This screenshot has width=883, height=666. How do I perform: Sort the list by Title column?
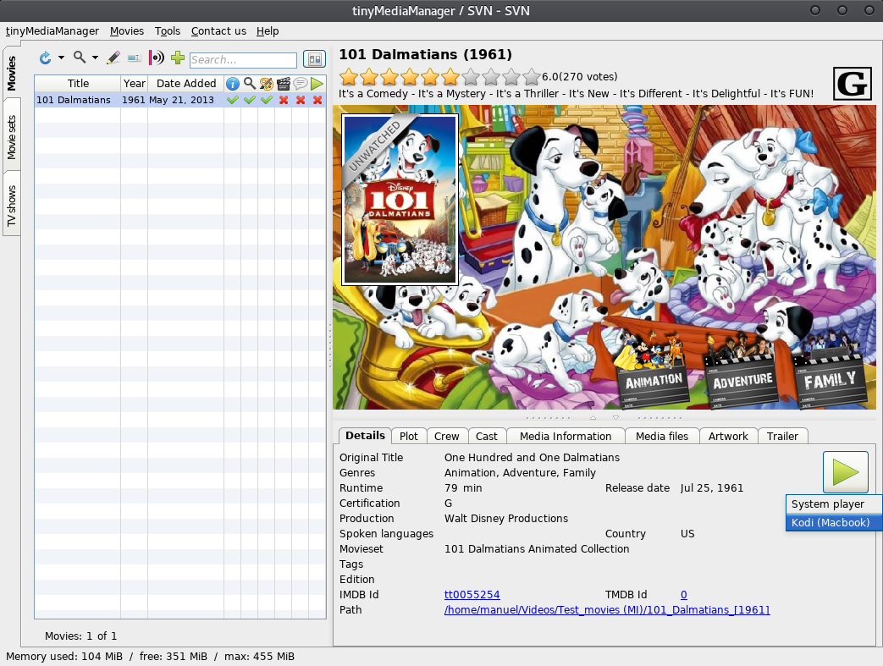(78, 83)
